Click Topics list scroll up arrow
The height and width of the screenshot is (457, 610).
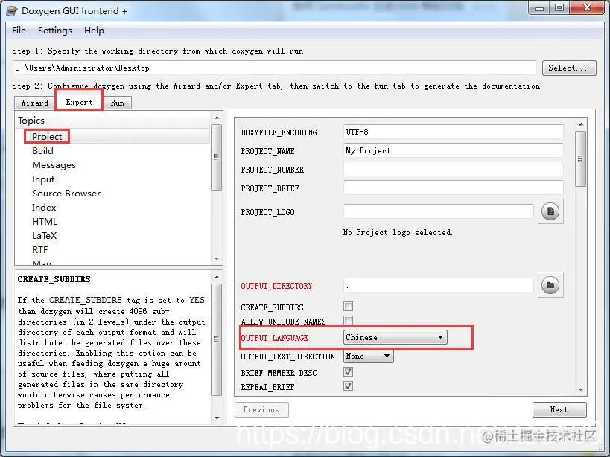click(217, 118)
